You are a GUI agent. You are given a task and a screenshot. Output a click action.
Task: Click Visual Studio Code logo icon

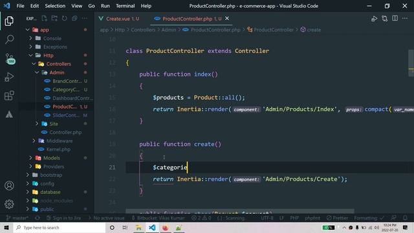point(7,6)
